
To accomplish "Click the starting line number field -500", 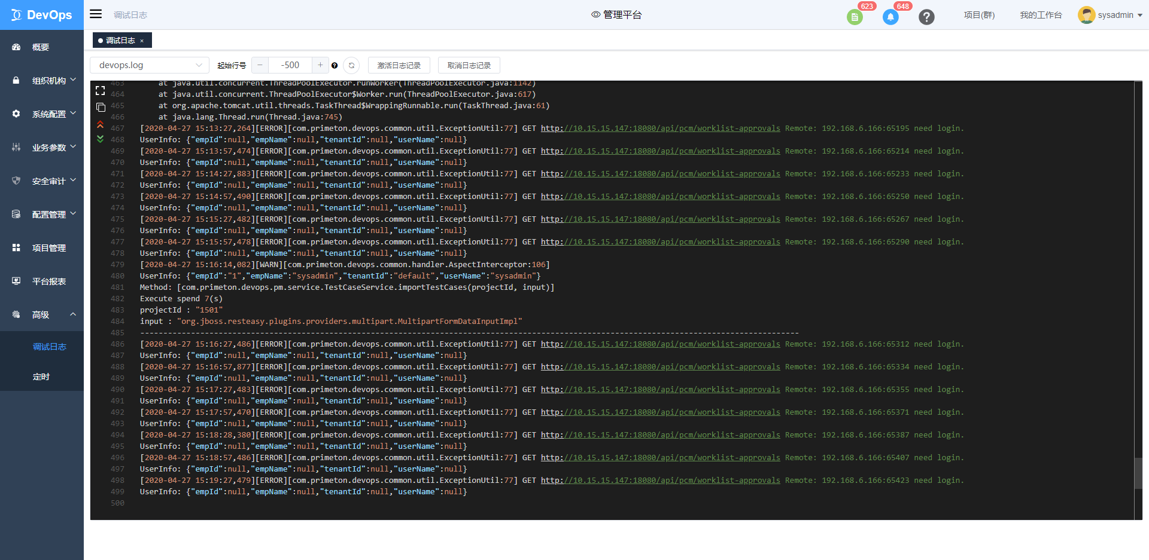I will coord(290,65).
